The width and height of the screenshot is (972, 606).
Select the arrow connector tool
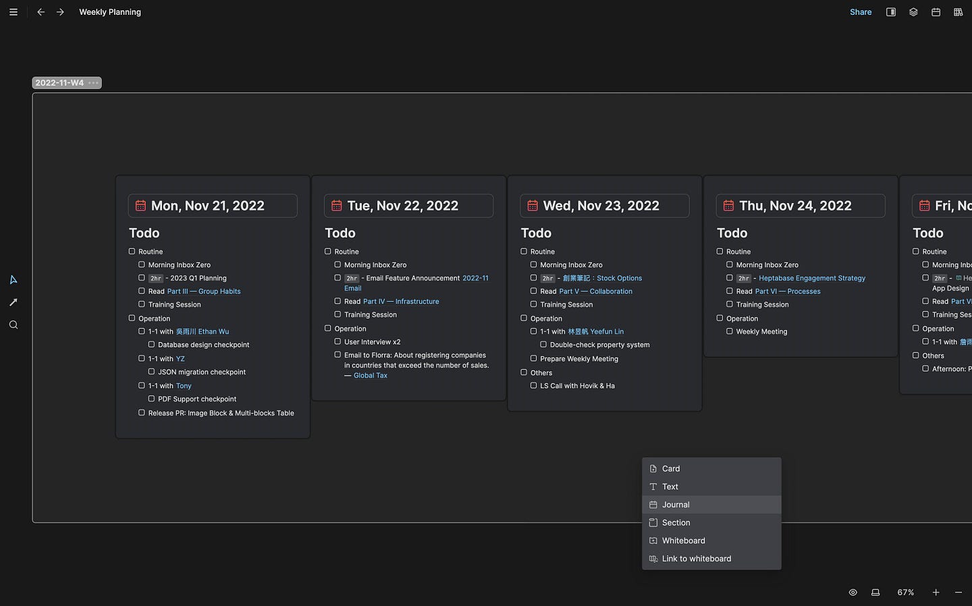click(x=13, y=302)
